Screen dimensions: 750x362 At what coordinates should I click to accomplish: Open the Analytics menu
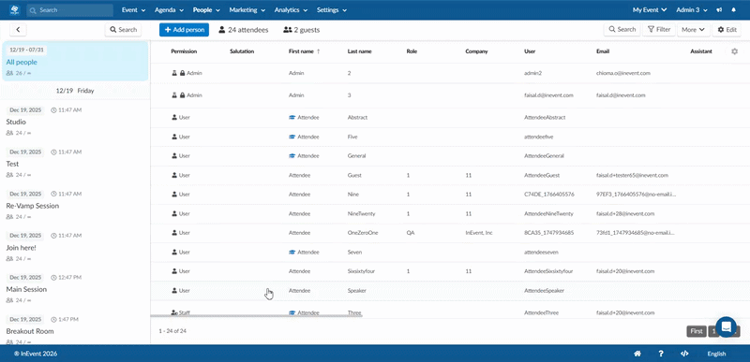pos(291,10)
